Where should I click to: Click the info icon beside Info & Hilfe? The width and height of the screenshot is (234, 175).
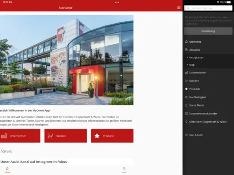pos(186,135)
